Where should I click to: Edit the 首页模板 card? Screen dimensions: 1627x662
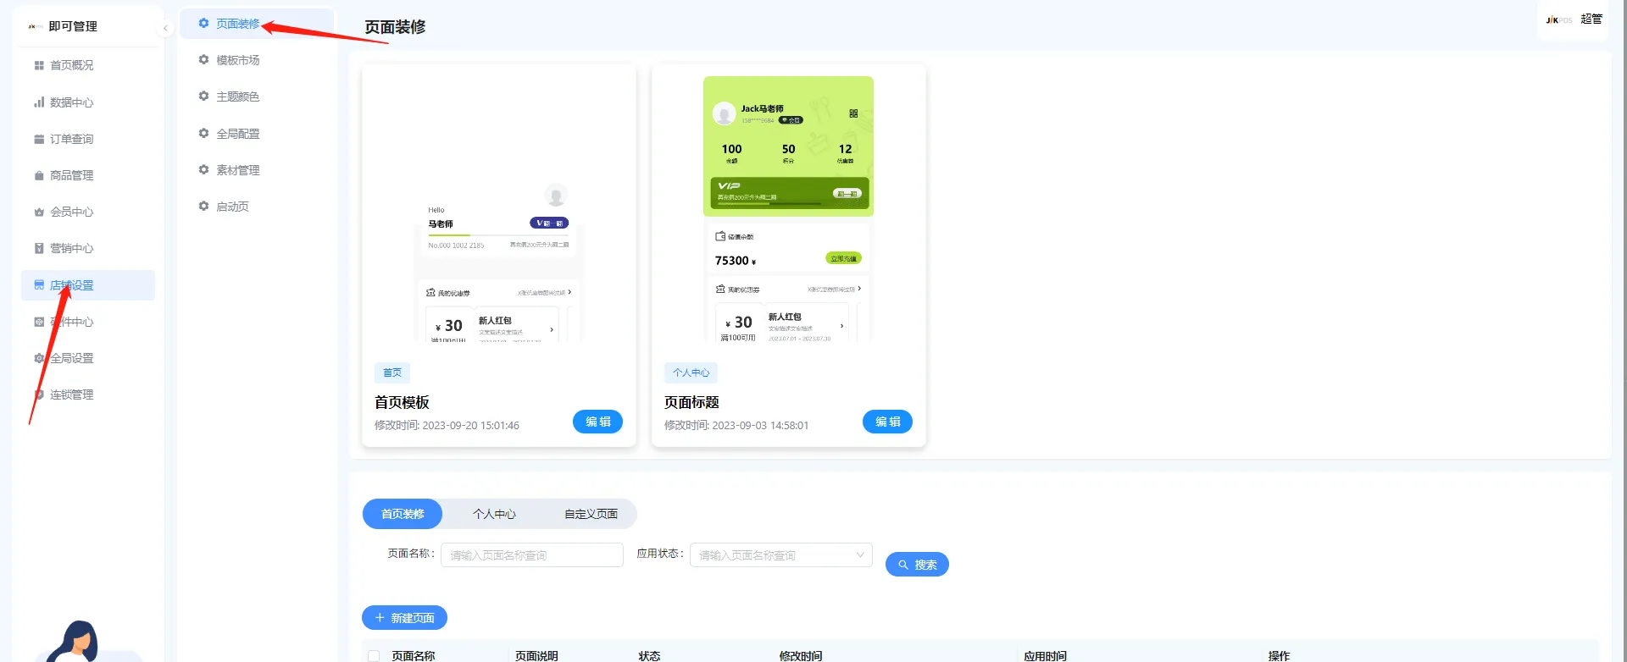597,422
